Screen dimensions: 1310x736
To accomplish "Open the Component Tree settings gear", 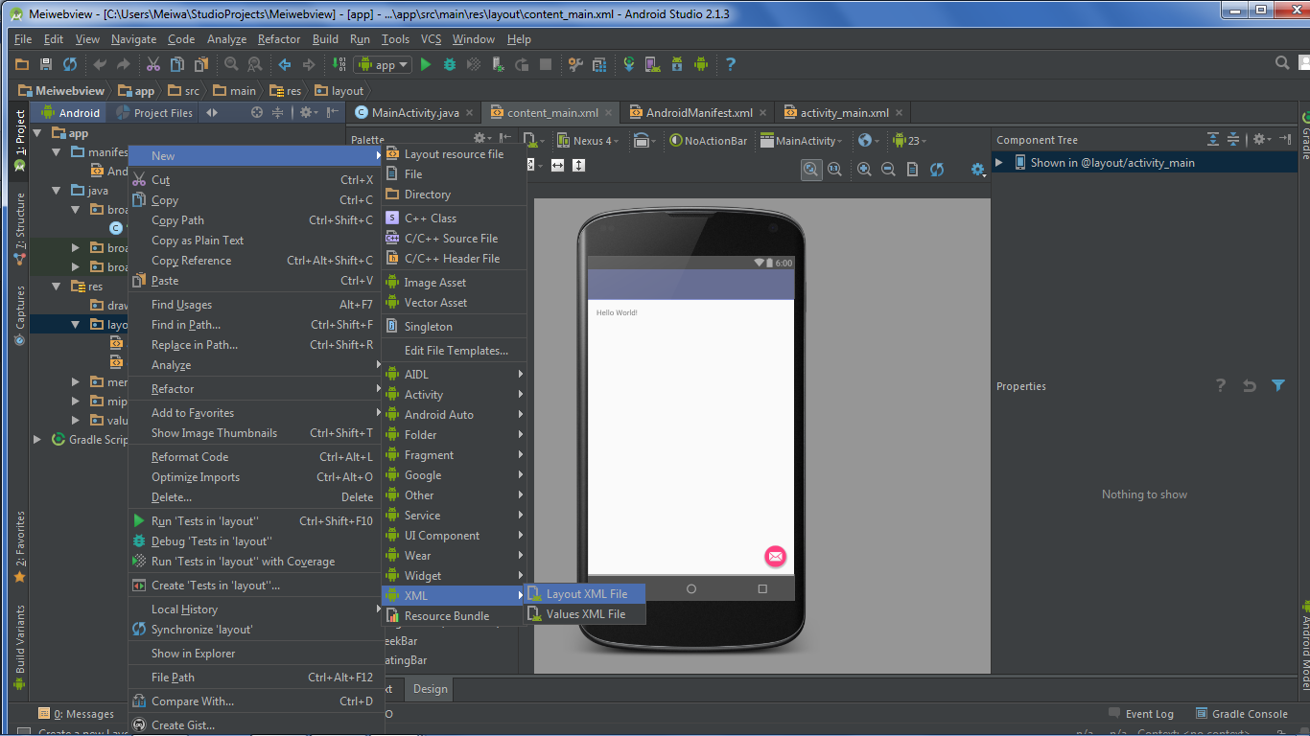I will tap(1259, 139).
